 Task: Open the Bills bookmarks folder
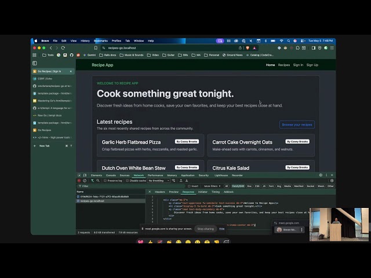[x=183, y=55]
